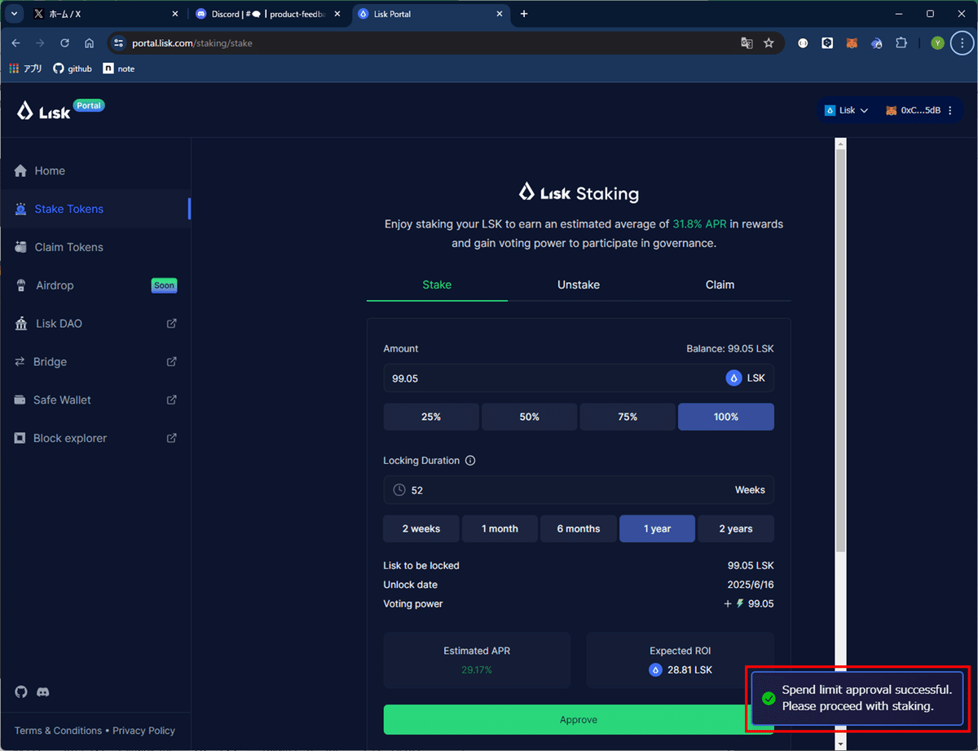Click the Lisk Portal logo
This screenshot has height=751, width=978.
[x=60, y=110]
